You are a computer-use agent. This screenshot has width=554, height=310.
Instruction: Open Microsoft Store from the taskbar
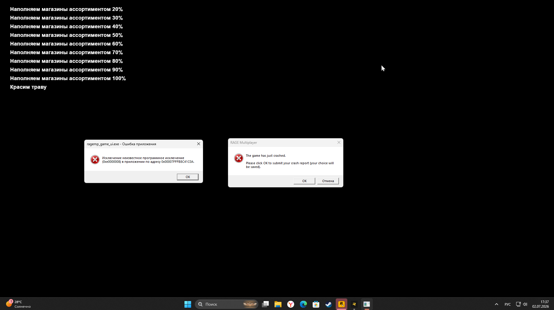(x=316, y=304)
